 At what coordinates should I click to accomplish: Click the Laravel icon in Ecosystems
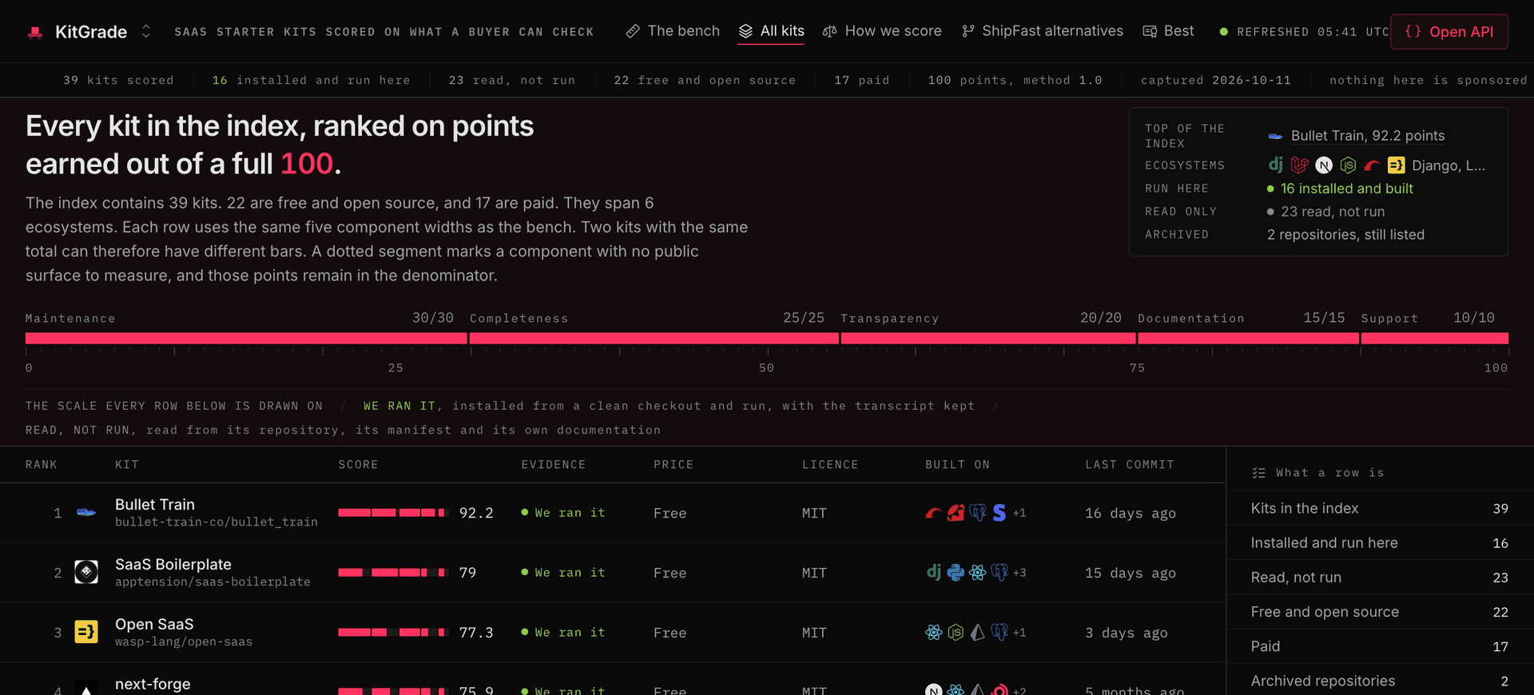pos(1300,165)
